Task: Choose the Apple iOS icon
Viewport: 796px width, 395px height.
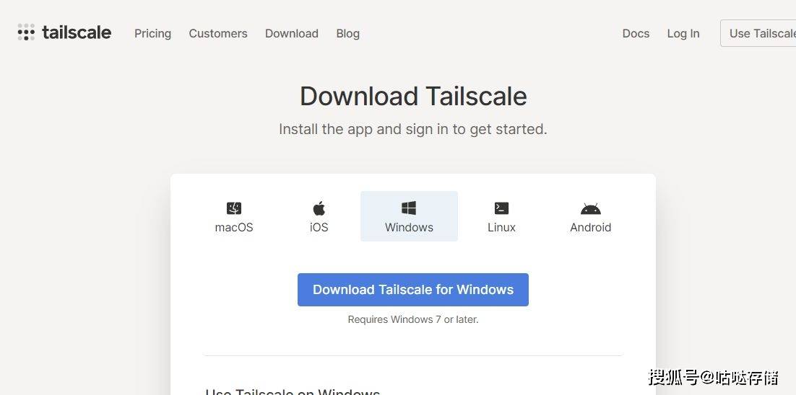Action: point(319,208)
